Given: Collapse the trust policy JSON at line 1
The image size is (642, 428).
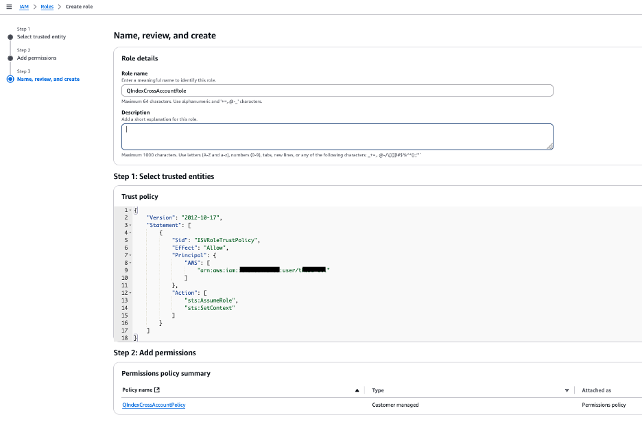Looking at the screenshot, I should coord(130,209).
